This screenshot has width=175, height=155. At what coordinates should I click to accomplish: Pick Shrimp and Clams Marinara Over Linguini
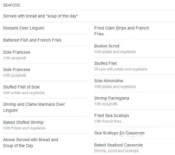(34, 107)
